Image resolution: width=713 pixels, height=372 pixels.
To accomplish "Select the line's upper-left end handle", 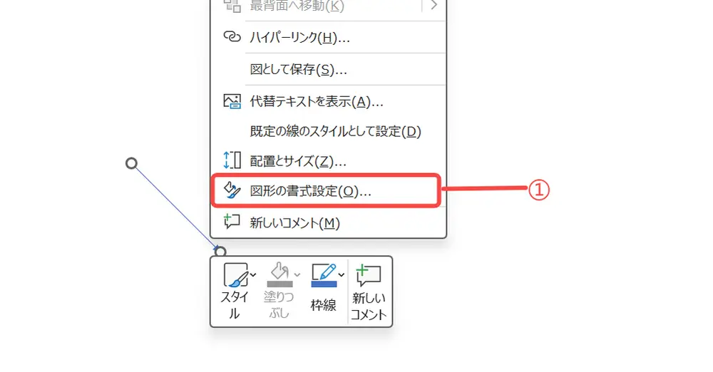I will point(131,163).
